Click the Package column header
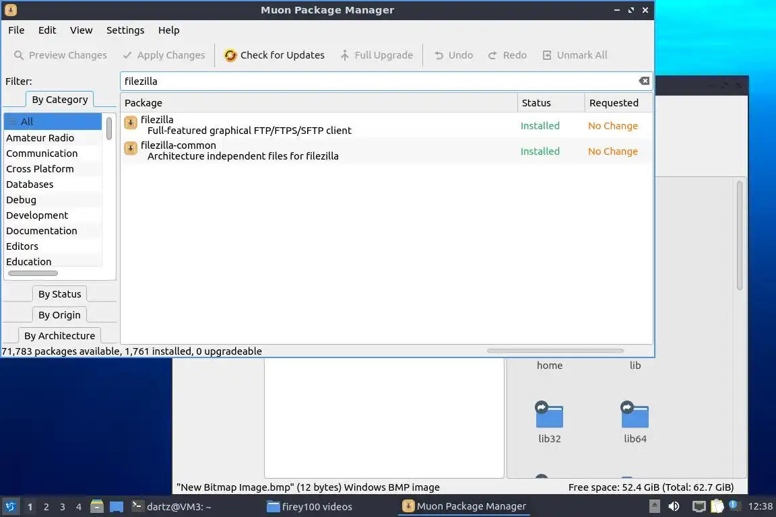776x517 pixels. click(x=319, y=103)
